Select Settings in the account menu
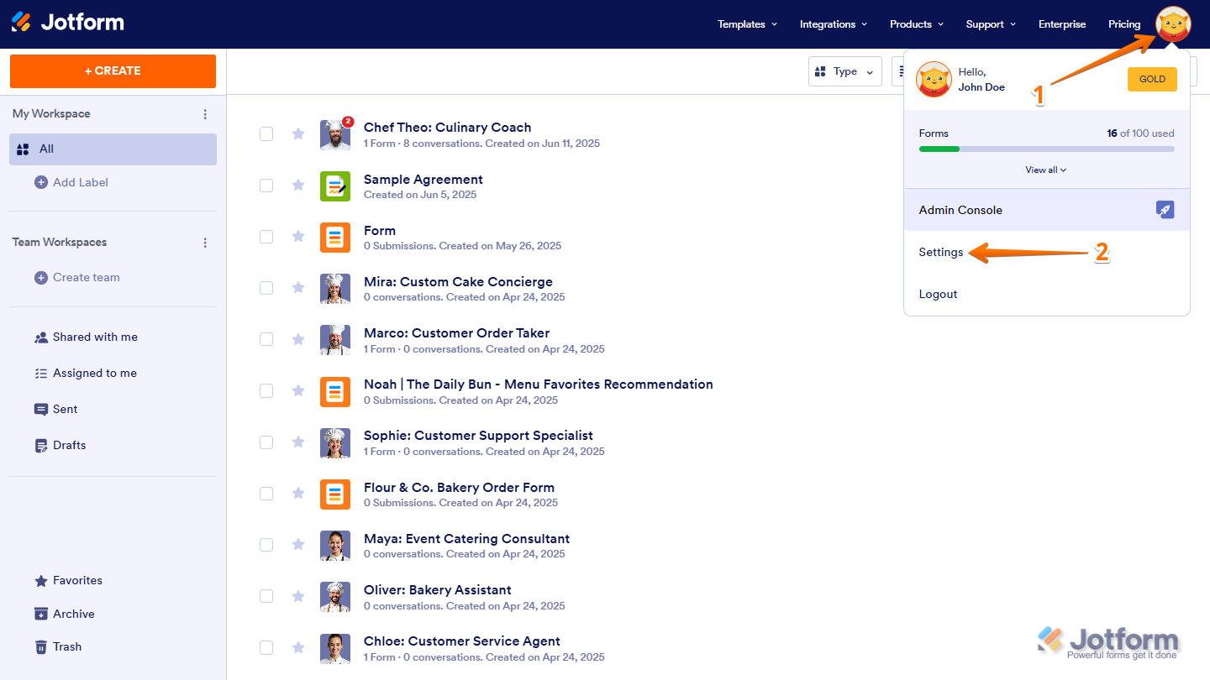Screen dimensions: 1210x680 (941, 252)
